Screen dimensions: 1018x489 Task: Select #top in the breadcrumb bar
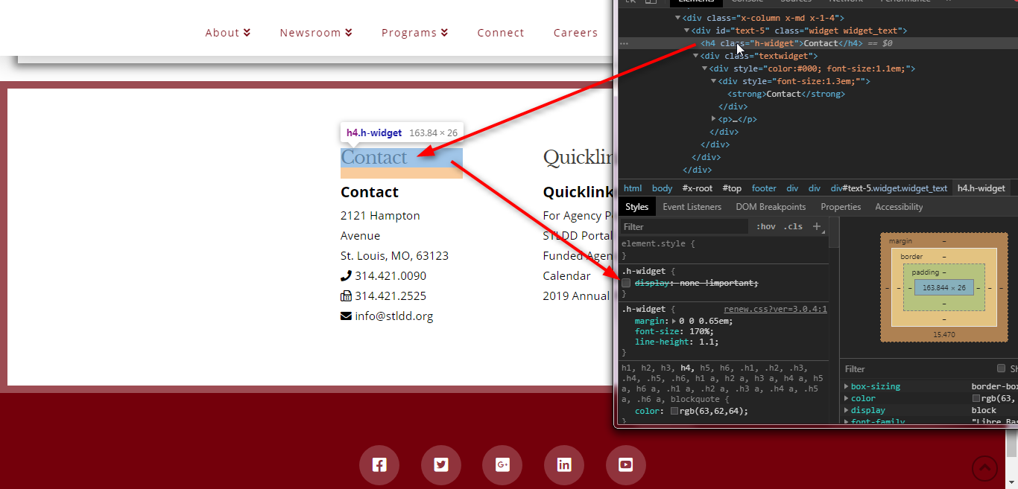click(x=732, y=188)
